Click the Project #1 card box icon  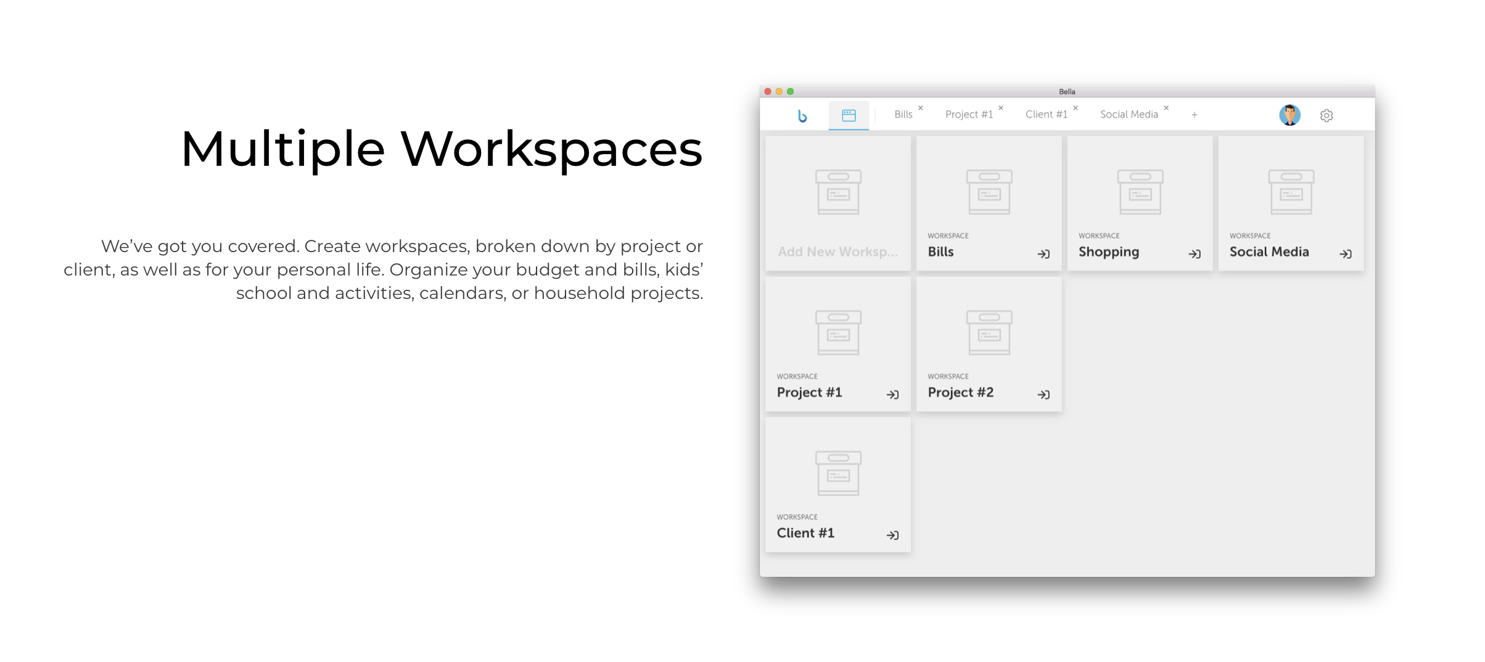(838, 332)
